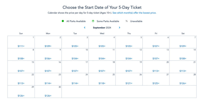Screen dimensions: 205x104
Task: Go to the previous month arrow
Action: pos(85,27)
